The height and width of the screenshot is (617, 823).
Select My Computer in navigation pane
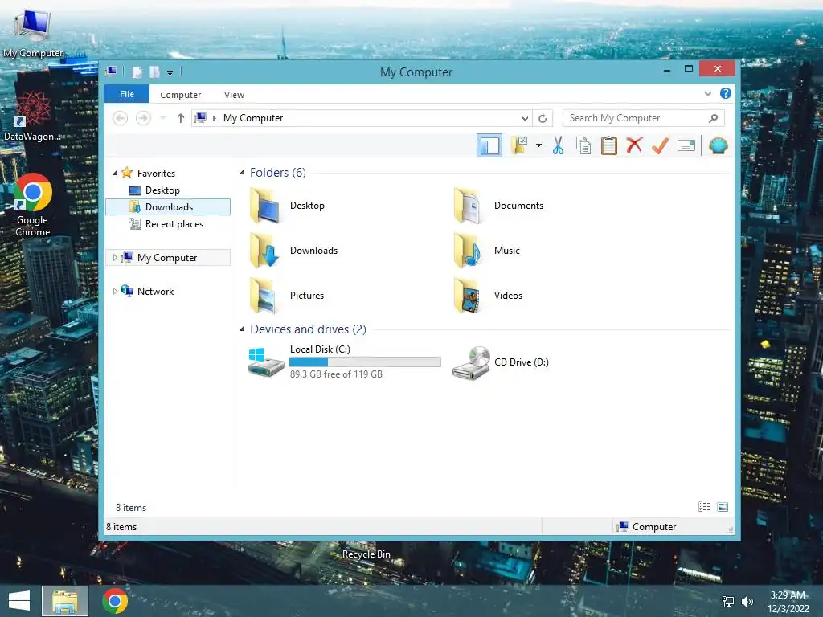[167, 258]
